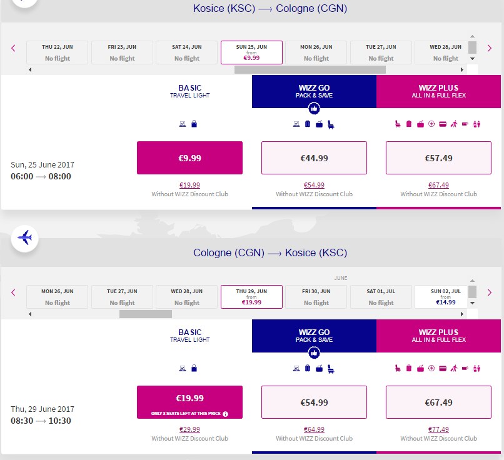504x460 pixels.
Task: Choose return BASIC fare €19.99
Action: [189, 402]
